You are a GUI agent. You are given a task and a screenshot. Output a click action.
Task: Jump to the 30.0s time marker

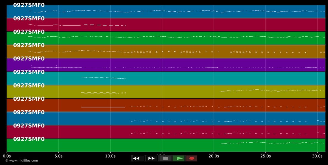[317, 156]
